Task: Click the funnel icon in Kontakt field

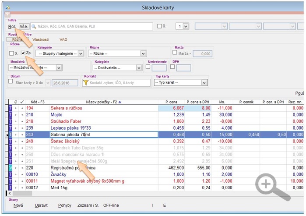Action: coord(86,82)
